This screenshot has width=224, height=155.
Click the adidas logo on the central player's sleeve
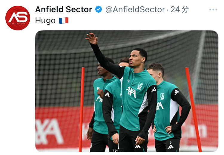[154, 90]
